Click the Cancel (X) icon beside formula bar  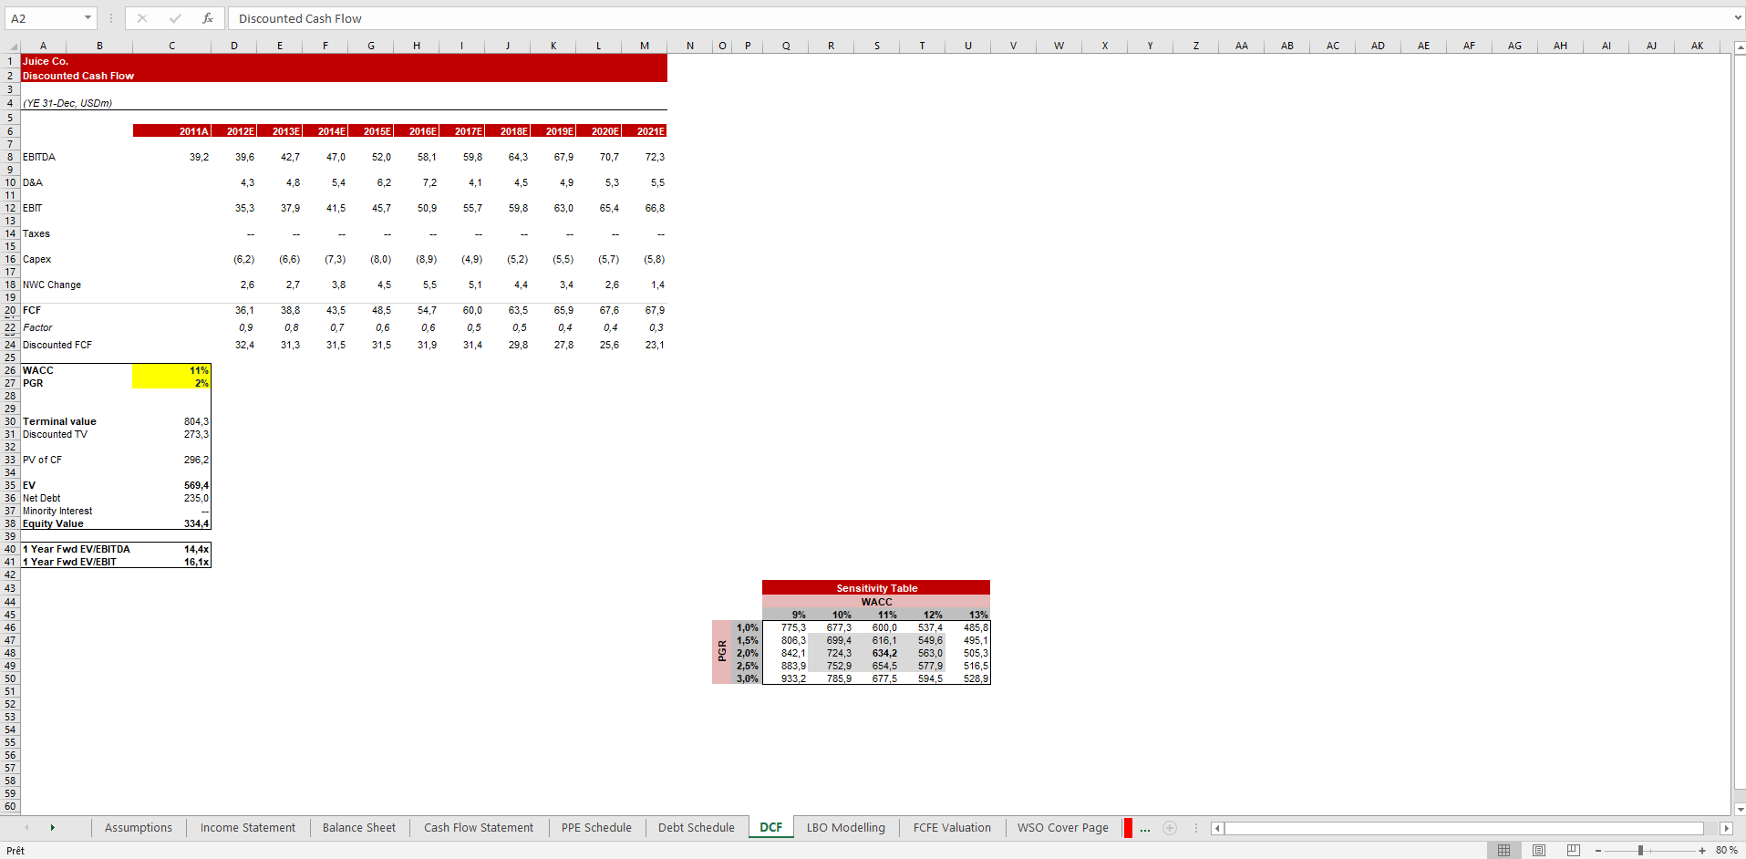coord(142,18)
